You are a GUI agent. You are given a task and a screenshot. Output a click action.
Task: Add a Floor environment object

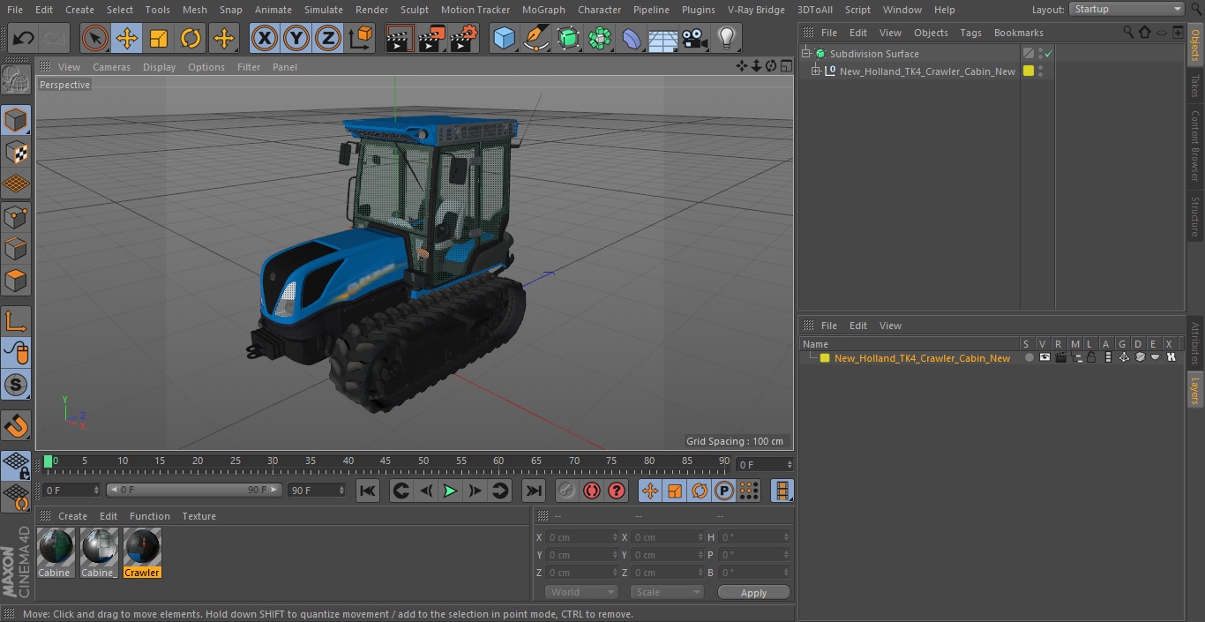click(x=663, y=38)
